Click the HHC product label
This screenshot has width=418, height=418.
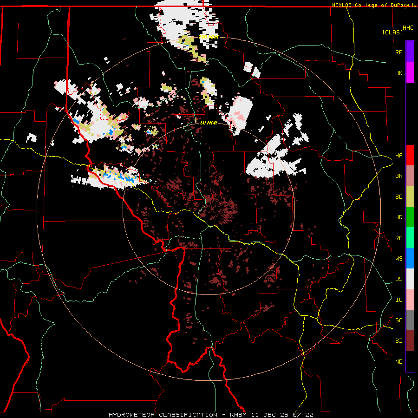[x=408, y=28]
